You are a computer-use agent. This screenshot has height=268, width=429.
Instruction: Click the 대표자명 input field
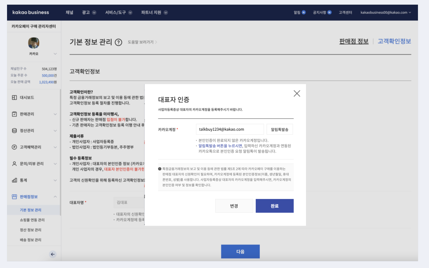129,203
